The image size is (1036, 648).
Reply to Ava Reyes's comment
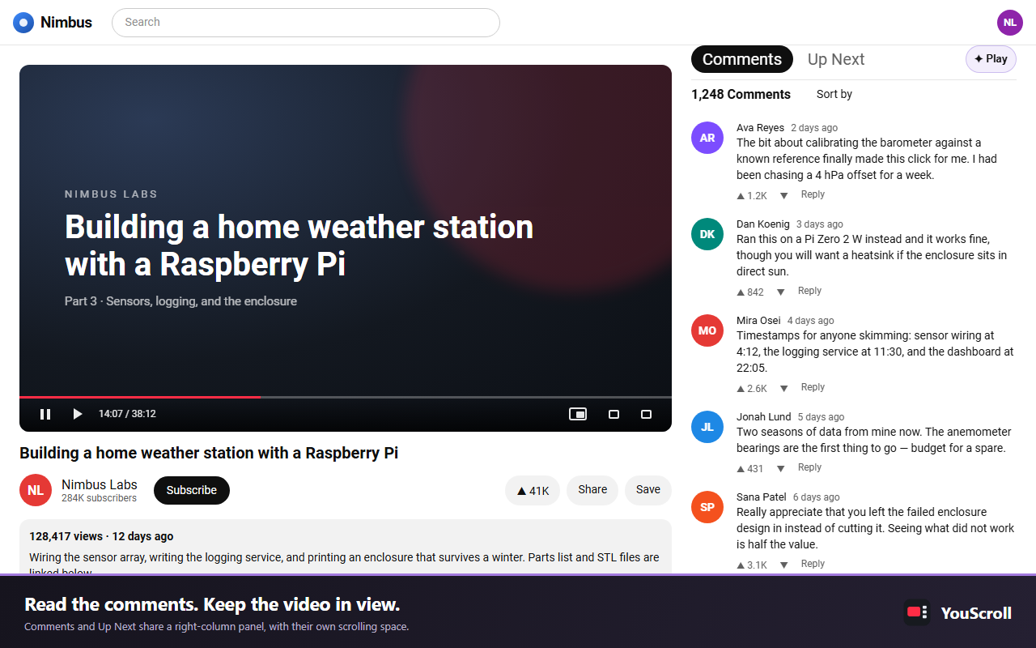point(813,194)
